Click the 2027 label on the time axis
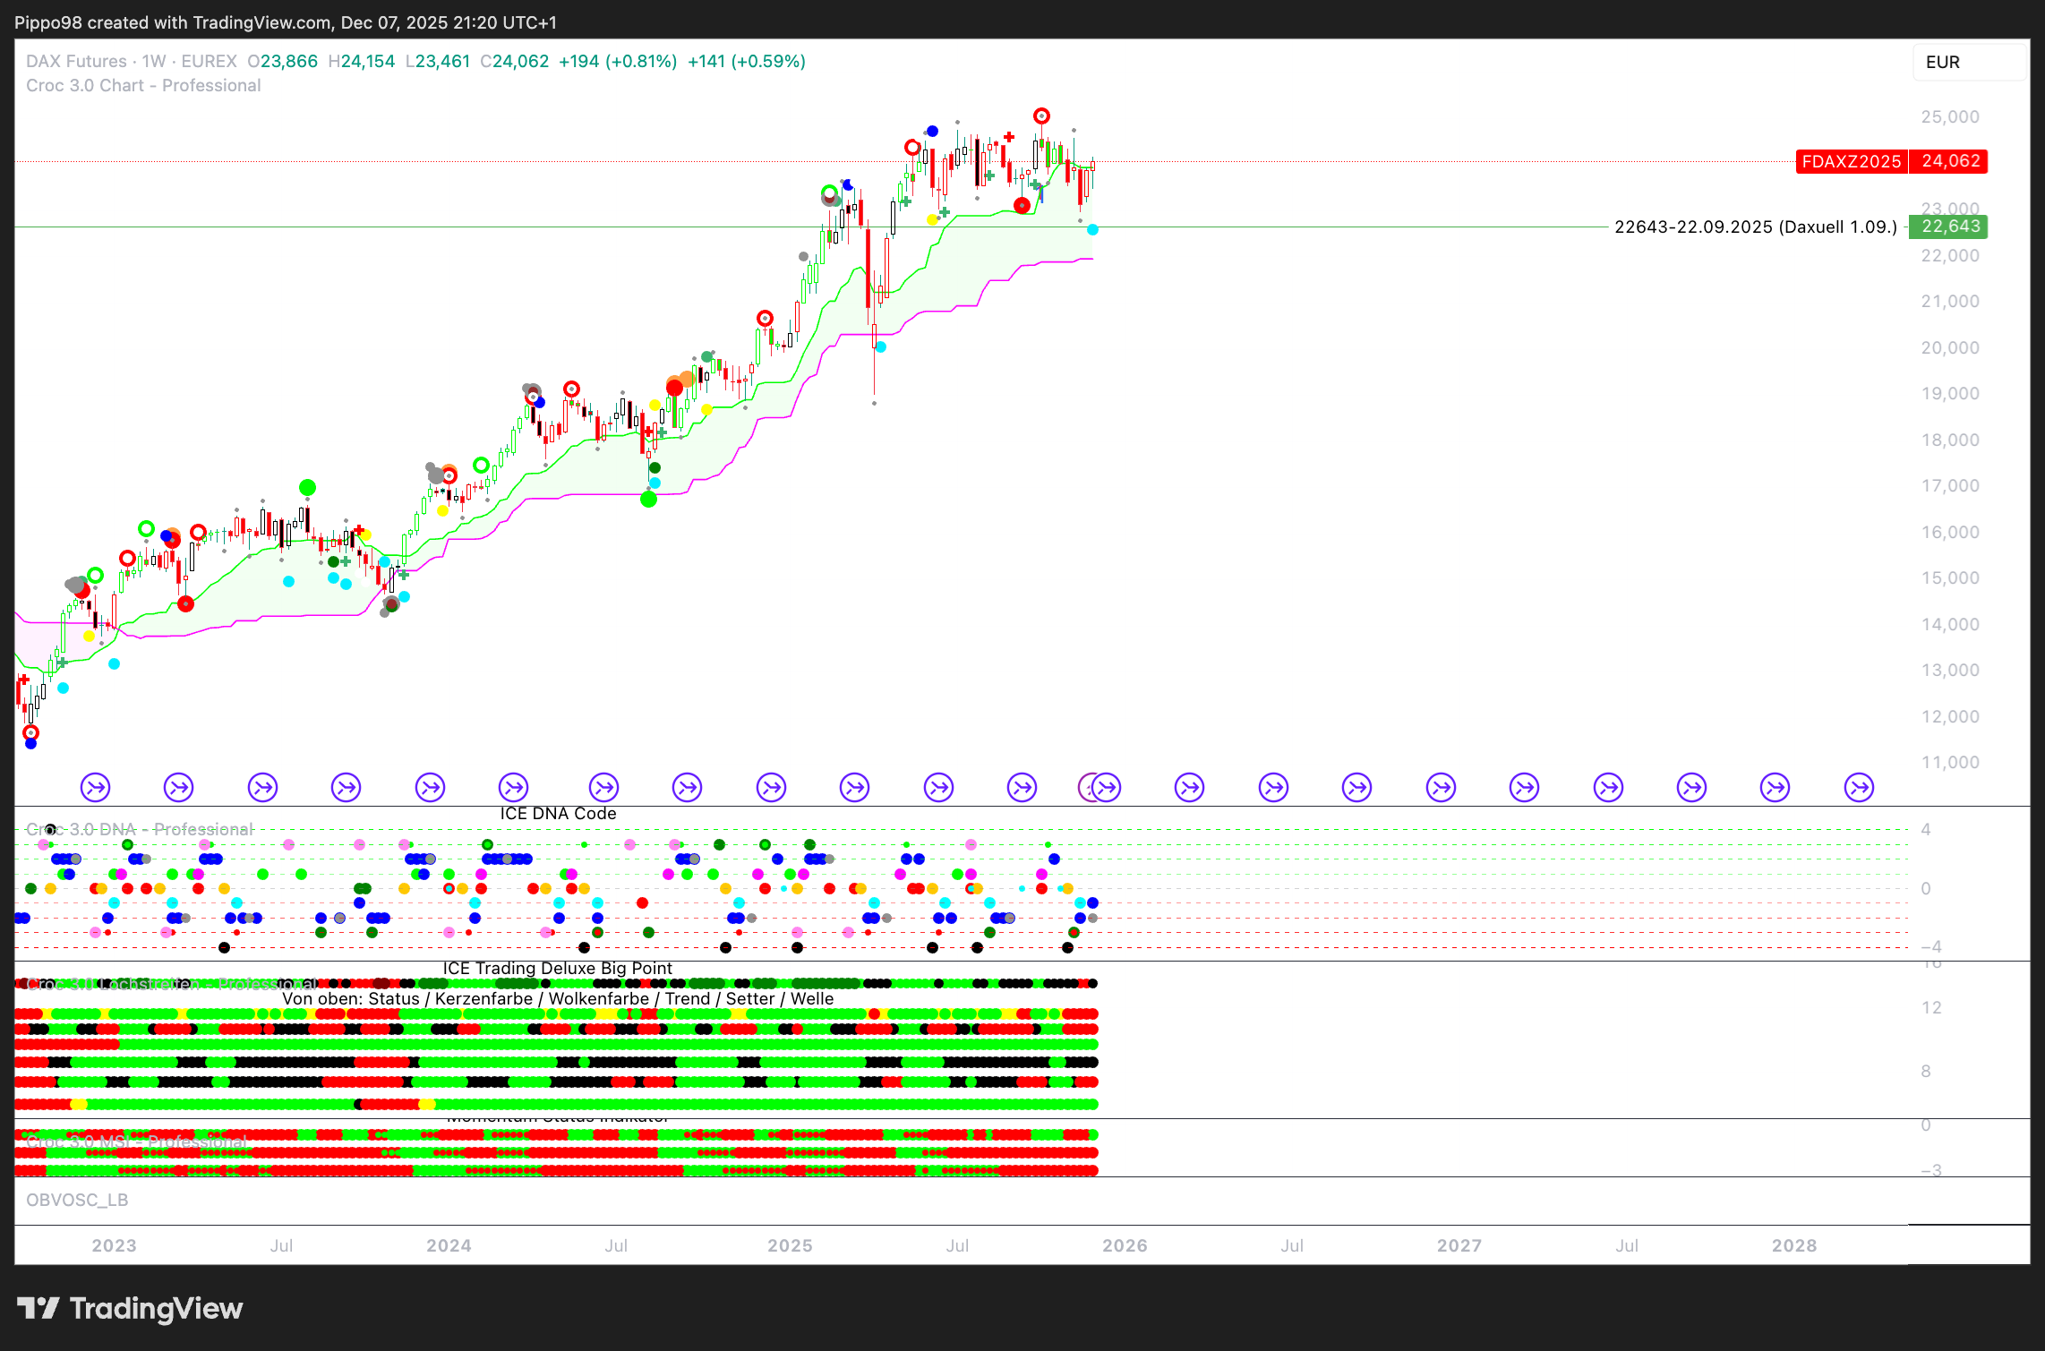The width and height of the screenshot is (2045, 1351). (x=1459, y=1245)
